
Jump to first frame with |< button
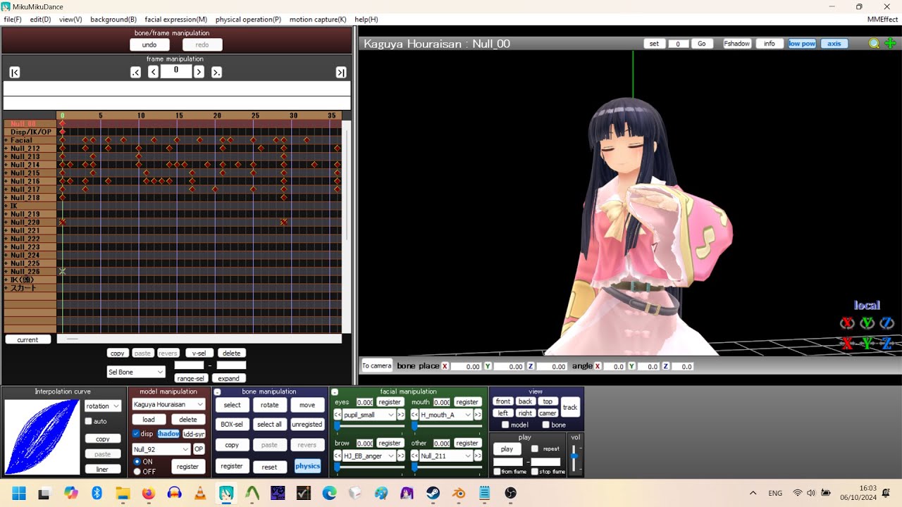(x=15, y=72)
